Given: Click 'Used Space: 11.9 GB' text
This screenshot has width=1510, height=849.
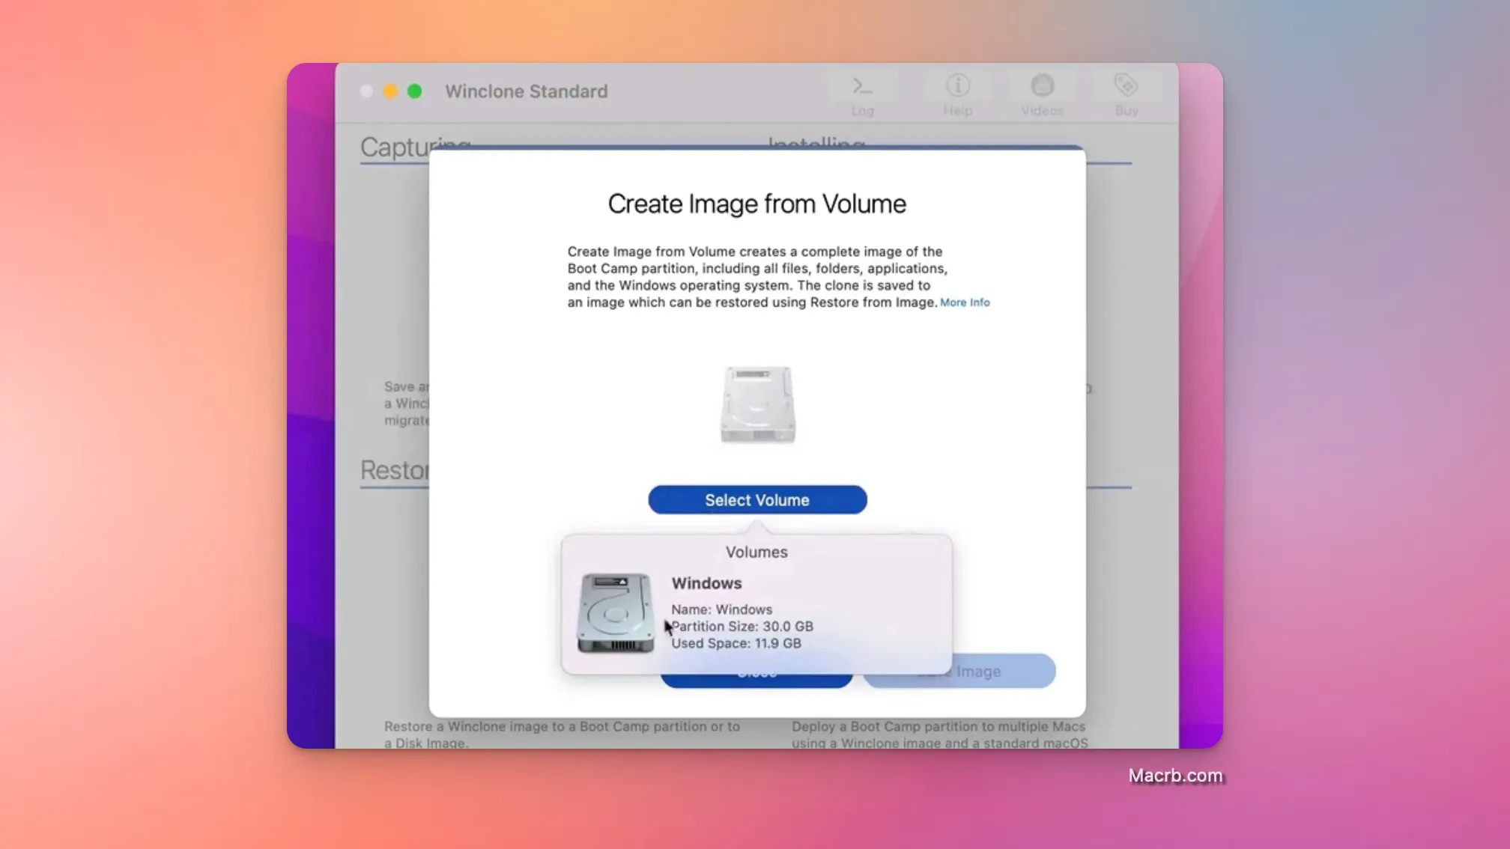Looking at the screenshot, I should click(x=736, y=643).
